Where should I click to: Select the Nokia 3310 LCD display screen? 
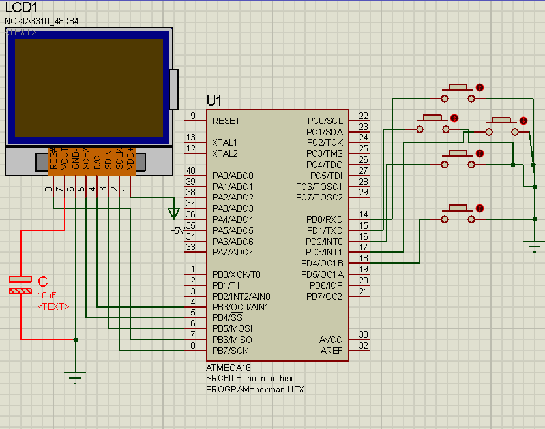[89, 87]
